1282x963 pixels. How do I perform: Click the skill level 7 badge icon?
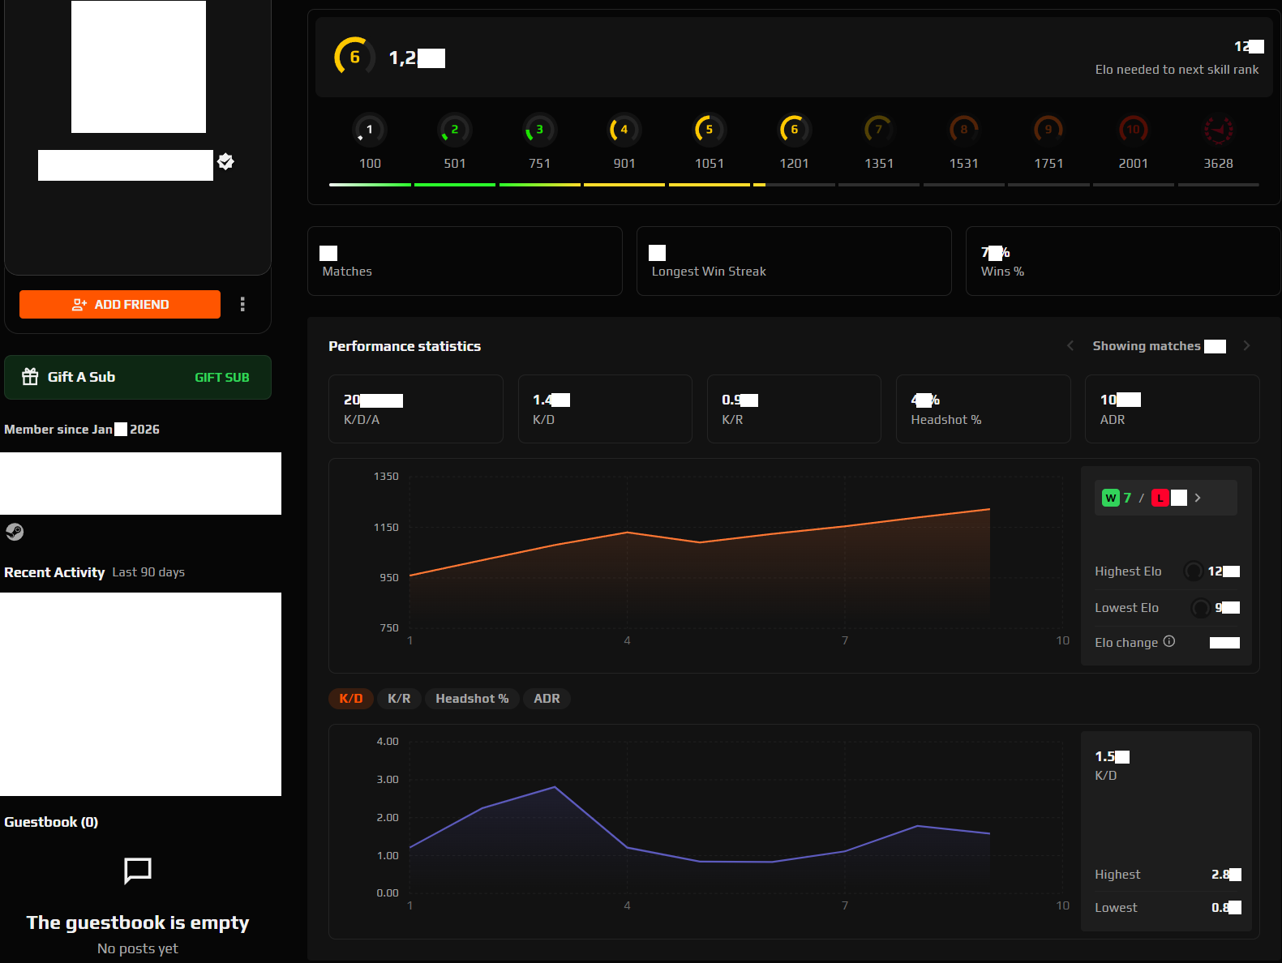click(878, 130)
